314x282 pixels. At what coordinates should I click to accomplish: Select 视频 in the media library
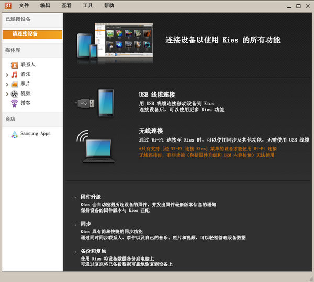(x=26, y=93)
